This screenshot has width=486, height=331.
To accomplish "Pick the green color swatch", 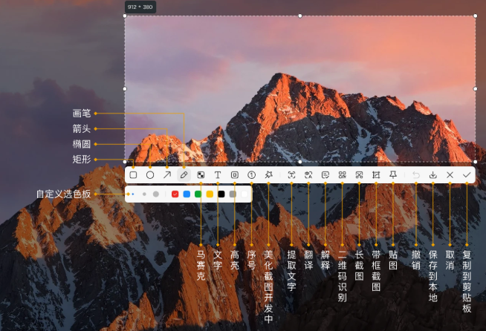I will 198,194.
